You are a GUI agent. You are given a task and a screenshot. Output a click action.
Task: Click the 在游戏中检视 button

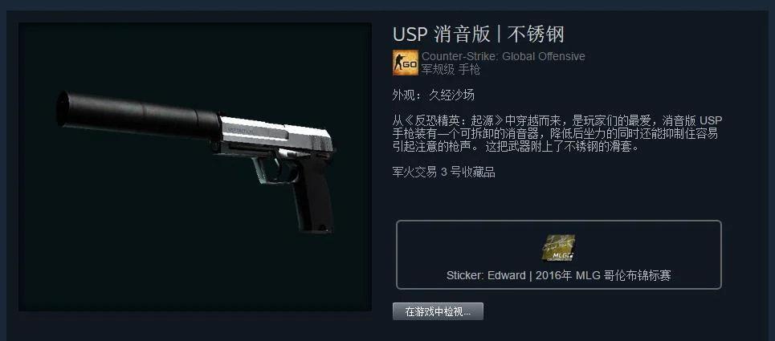point(438,311)
